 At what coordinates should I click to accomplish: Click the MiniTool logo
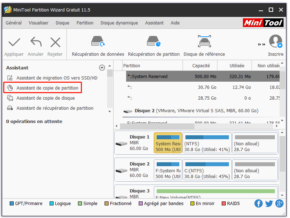pos(263,23)
